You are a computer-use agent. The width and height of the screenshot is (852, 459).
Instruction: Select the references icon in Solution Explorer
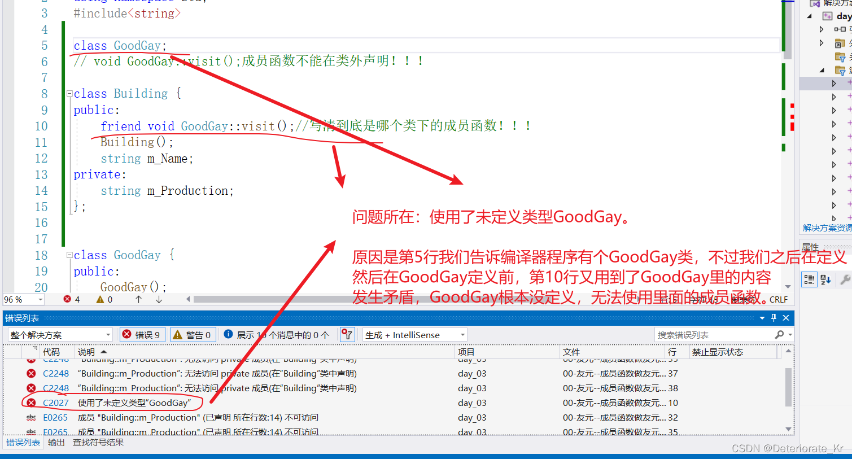[x=840, y=29]
